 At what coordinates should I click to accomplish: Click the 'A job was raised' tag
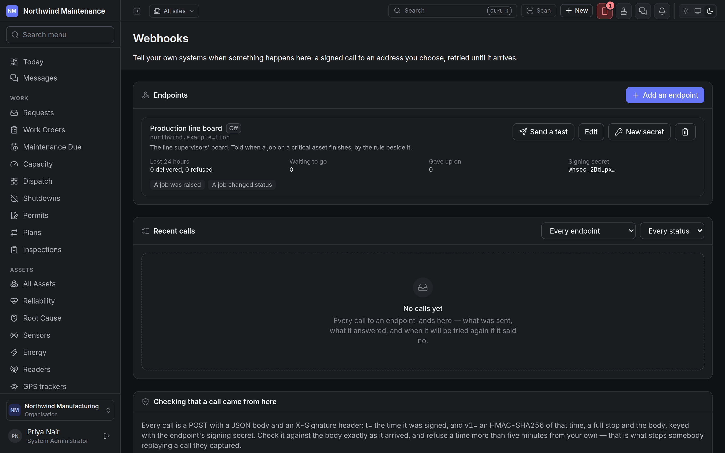point(177,184)
